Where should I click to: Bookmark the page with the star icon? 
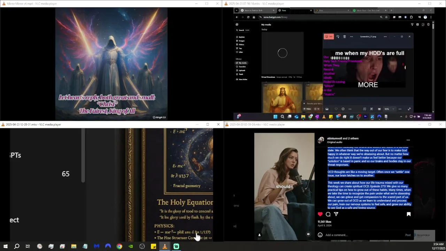(386, 17)
